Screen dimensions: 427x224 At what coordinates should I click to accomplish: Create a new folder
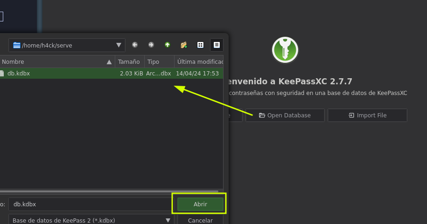tap(184, 45)
